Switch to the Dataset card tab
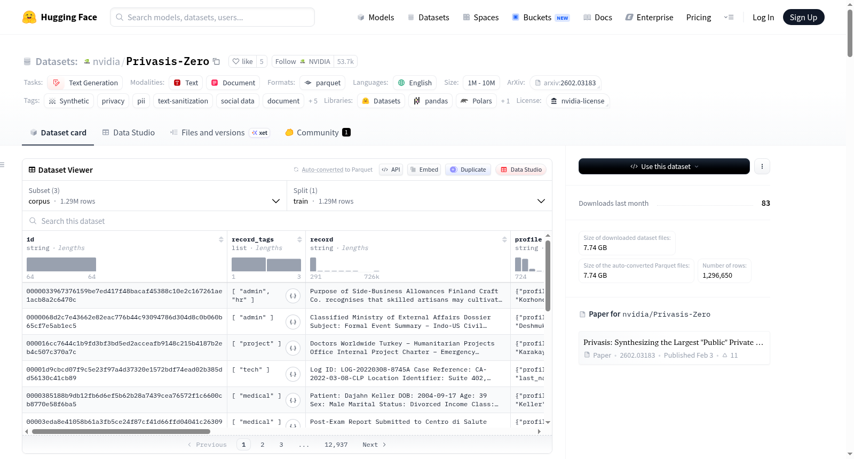Image resolution: width=854 pixels, height=459 pixels. pos(58,133)
